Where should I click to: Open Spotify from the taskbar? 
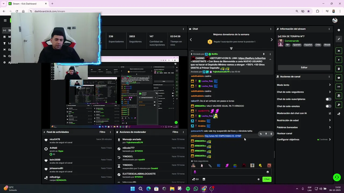(x=188, y=189)
